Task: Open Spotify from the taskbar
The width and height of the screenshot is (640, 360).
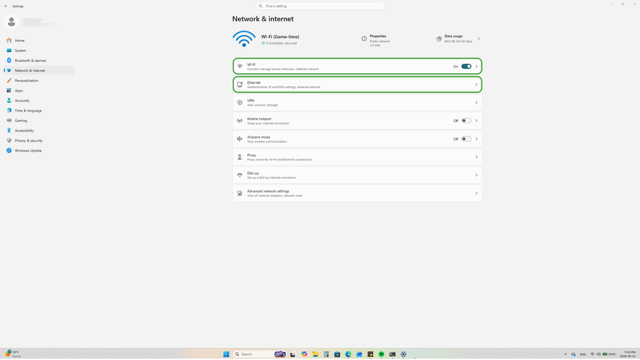Action: point(381,354)
